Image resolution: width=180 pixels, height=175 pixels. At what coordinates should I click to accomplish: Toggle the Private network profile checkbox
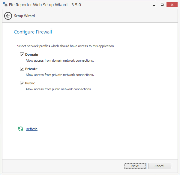[22, 69]
